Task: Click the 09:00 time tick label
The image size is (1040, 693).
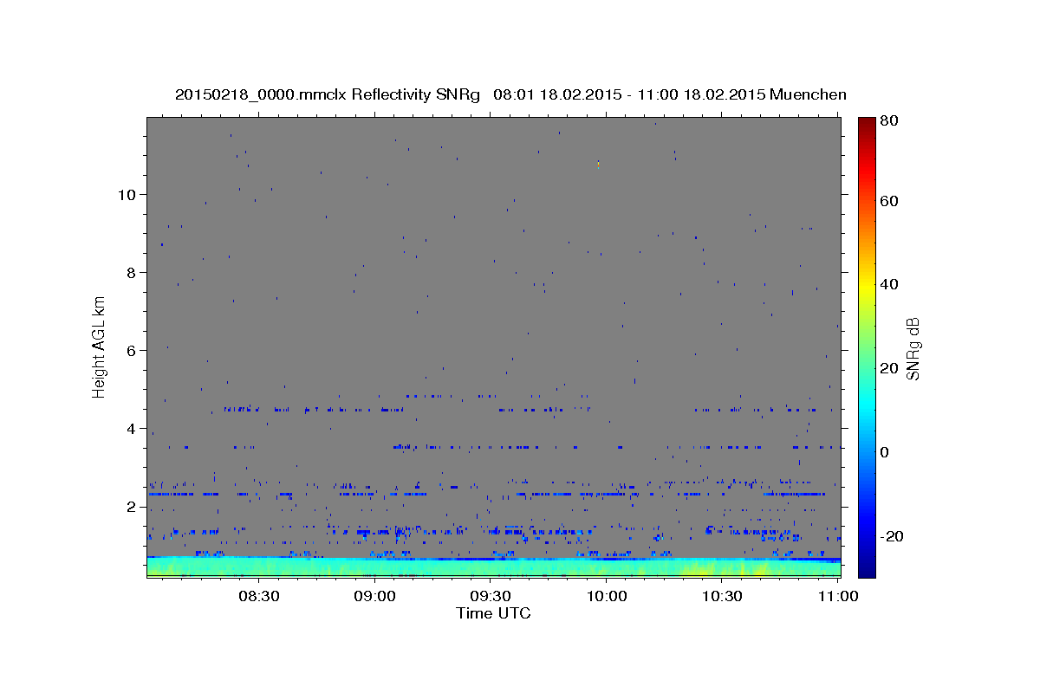Action: [x=375, y=596]
